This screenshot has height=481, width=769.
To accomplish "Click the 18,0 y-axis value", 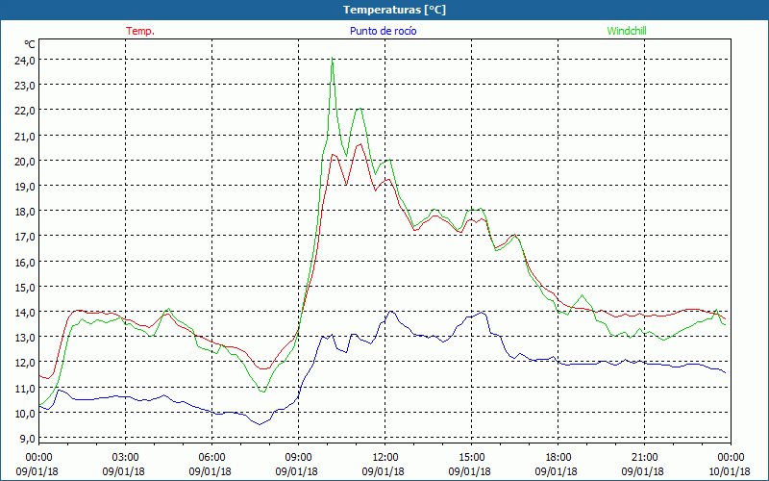I will (x=24, y=212).
